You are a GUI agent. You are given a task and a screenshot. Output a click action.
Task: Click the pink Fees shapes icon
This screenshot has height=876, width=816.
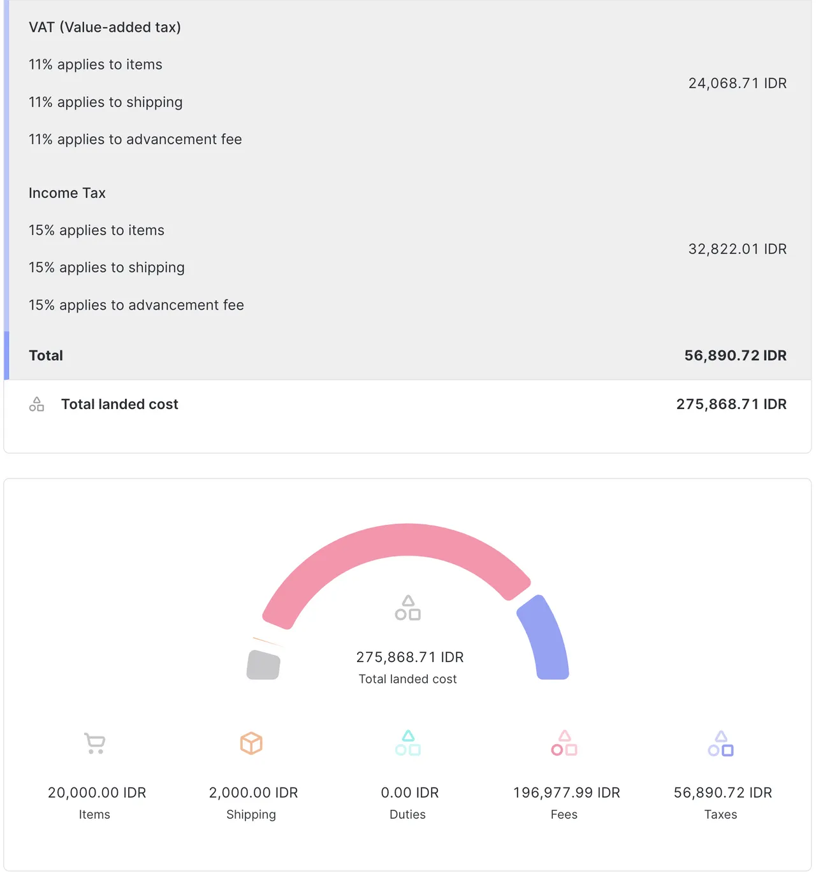(564, 743)
